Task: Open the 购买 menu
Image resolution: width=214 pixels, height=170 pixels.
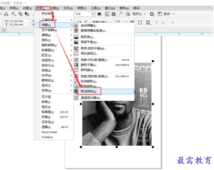Action: 136,8
